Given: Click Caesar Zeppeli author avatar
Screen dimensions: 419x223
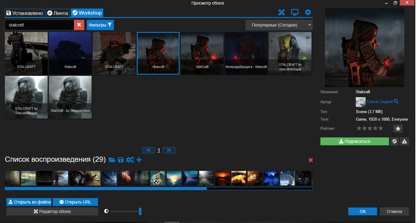Looking at the screenshot, I should (360, 102).
